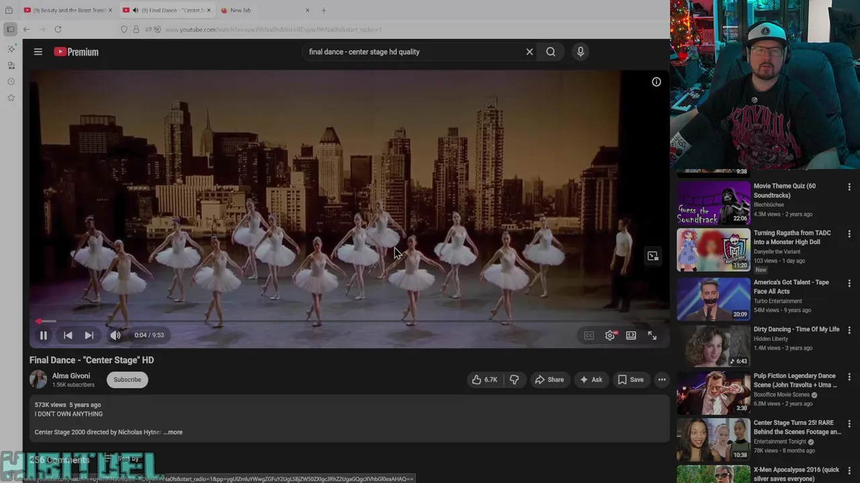Go to YouTube Premium home logo
Screen dimensions: 860x483
point(76,52)
